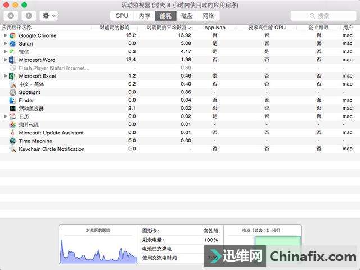
Task: Expand the Safari process row
Action: pyautogui.click(x=5, y=44)
